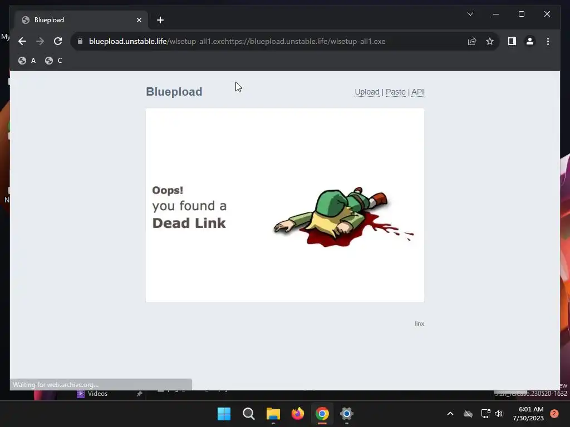View site info via the lock icon
Screen dimensions: 570x427
[80, 41]
